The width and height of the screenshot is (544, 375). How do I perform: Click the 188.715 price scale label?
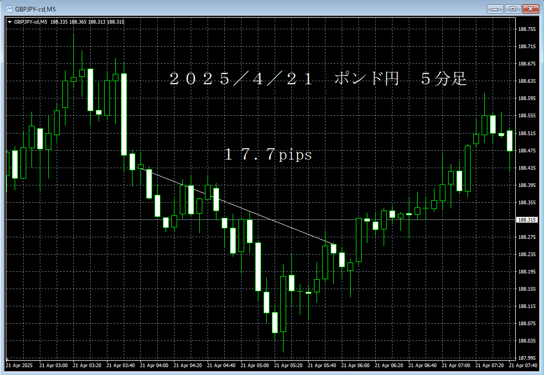click(x=527, y=47)
